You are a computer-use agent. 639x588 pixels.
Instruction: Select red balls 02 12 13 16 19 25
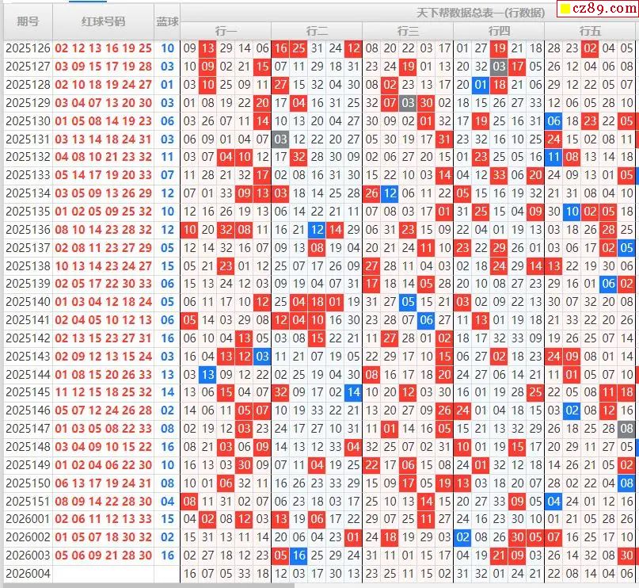point(103,48)
